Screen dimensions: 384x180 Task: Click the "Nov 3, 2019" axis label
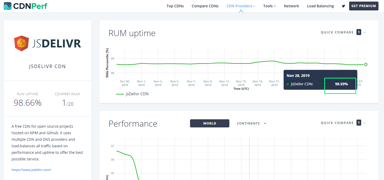click(158, 83)
